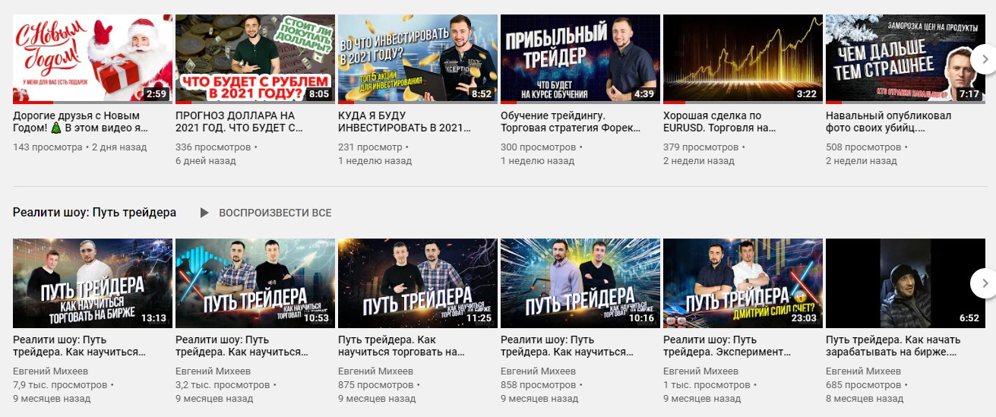Open Прибыльный трейдер thumbnail
The image size is (996, 417).
click(580, 58)
